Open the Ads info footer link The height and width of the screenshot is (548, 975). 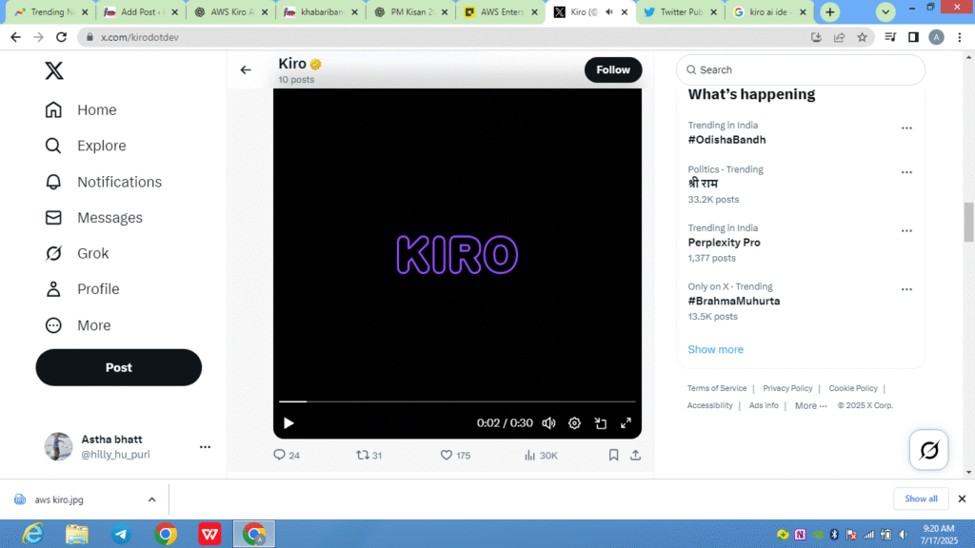764,405
